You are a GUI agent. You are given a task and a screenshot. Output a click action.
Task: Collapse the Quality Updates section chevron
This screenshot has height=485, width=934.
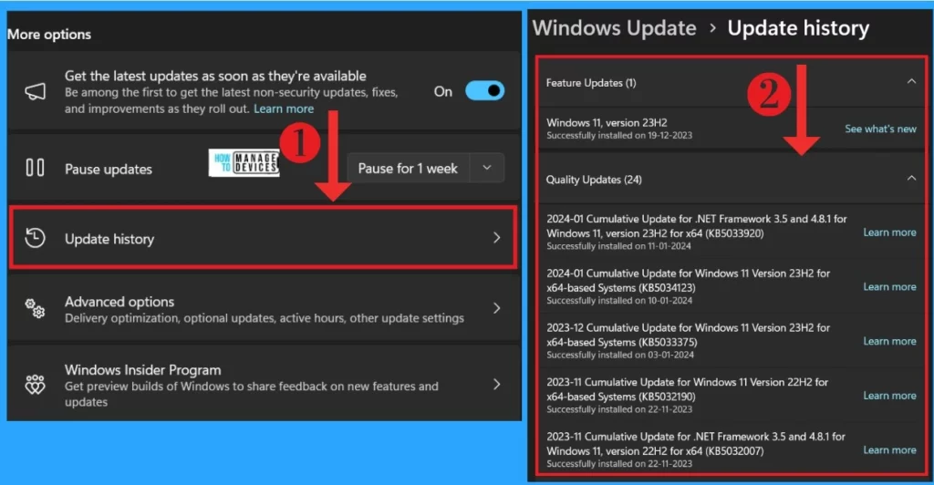click(x=911, y=178)
